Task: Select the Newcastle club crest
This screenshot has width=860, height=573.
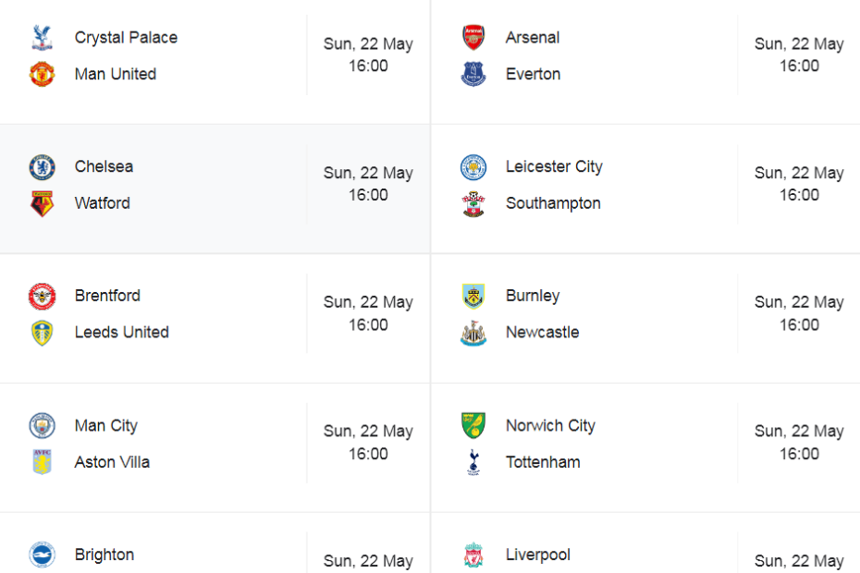Action: click(473, 333)
